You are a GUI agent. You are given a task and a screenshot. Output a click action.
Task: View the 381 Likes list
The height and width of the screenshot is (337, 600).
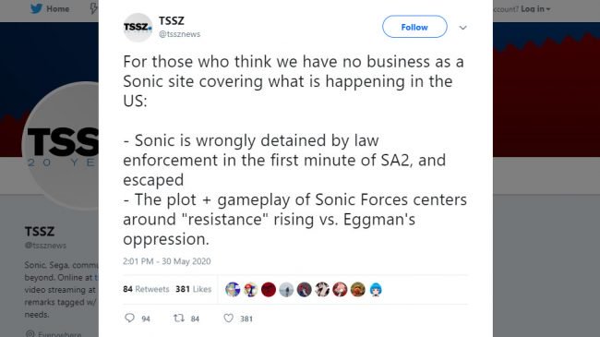coord(193,289)
